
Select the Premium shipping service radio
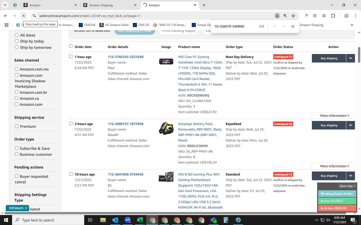(x=17, y=126)
